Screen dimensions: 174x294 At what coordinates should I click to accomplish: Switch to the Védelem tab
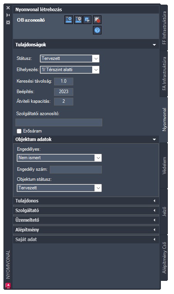click(164, 166)
